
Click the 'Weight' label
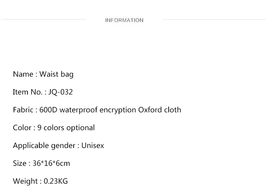point(25,182)
